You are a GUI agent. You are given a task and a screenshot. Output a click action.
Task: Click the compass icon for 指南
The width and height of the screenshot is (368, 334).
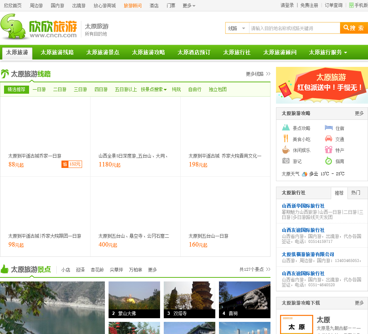coord(329,161)
